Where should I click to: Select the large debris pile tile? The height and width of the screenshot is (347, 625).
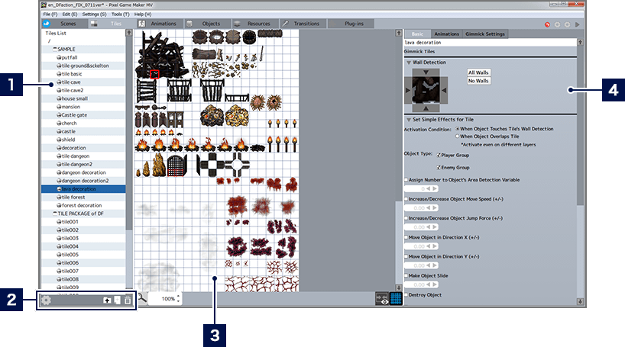[x=162, y=55]
